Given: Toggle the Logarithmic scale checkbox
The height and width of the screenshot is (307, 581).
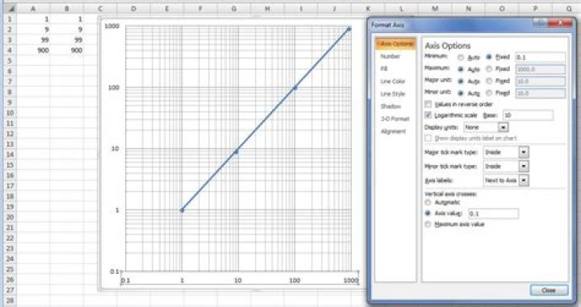Looking at the screenshot, I should [428, 115].
